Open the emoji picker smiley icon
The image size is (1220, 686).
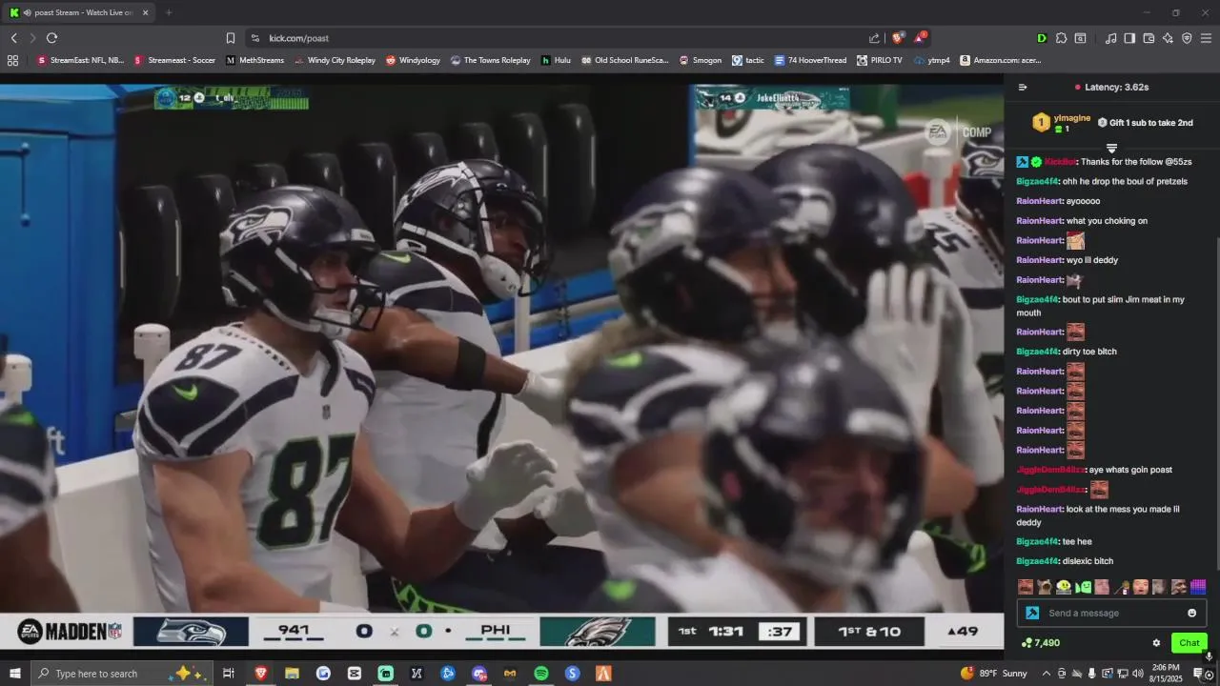(1191, 613)
